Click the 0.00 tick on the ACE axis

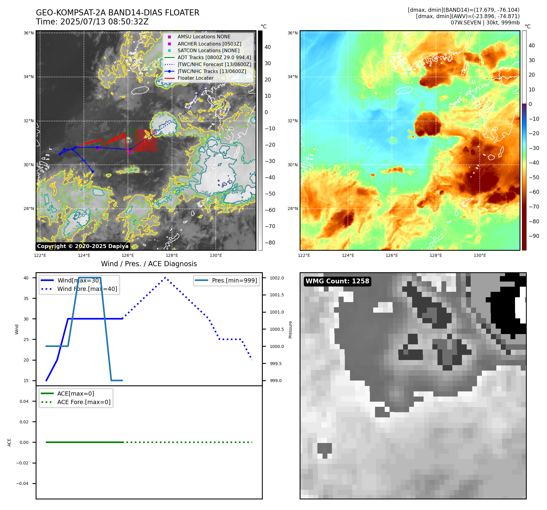pos(24,442)
